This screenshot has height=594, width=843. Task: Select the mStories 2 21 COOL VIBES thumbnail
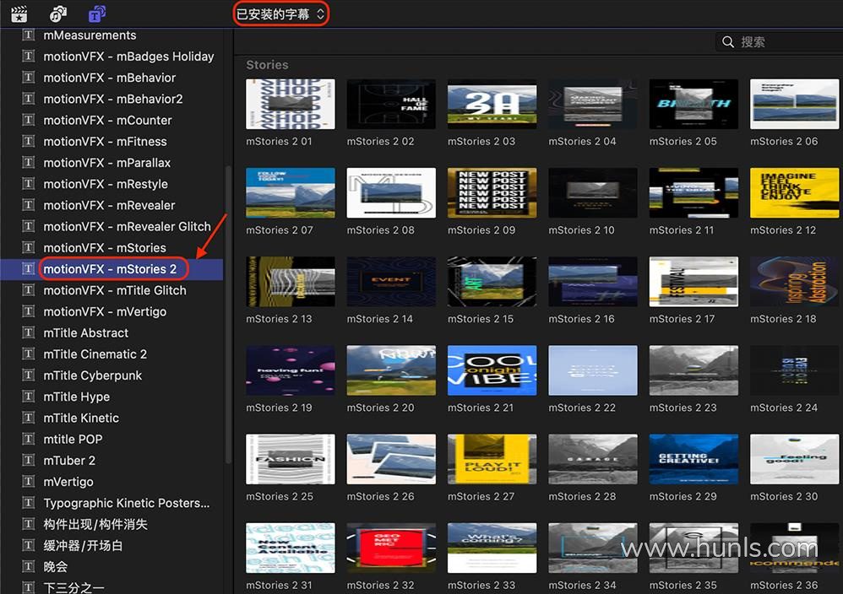tap(492, 370)
